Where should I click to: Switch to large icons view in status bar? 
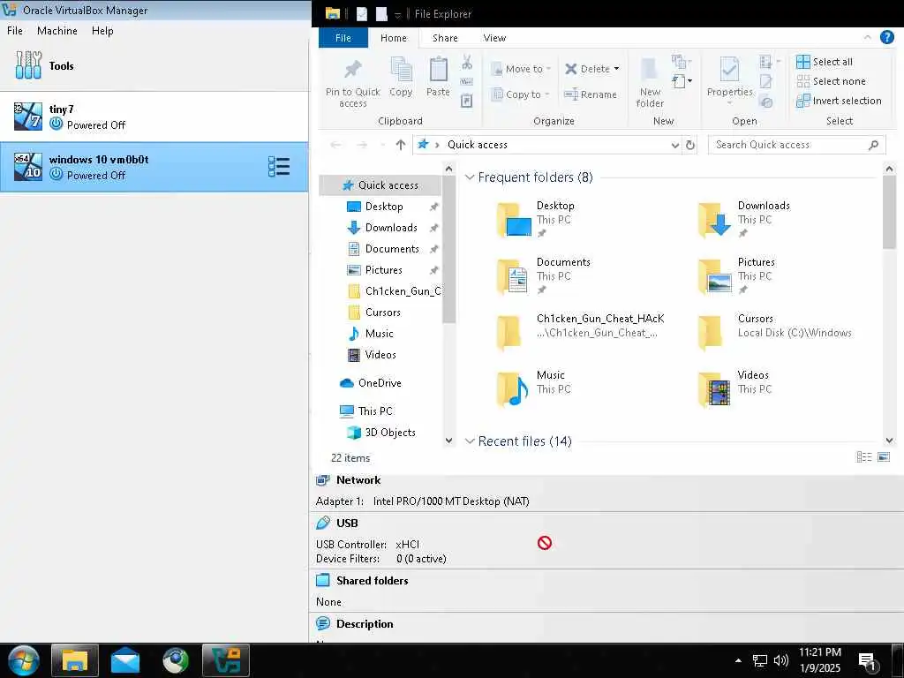[x=883, y=457]
